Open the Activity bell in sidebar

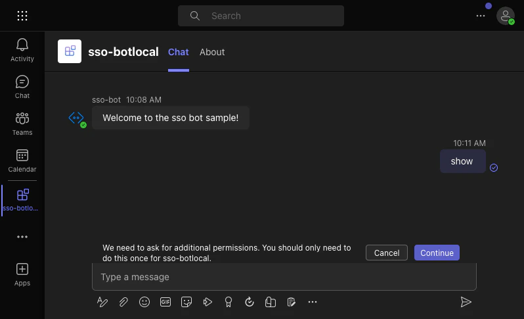pyautogui.click(x=22, y=50)
